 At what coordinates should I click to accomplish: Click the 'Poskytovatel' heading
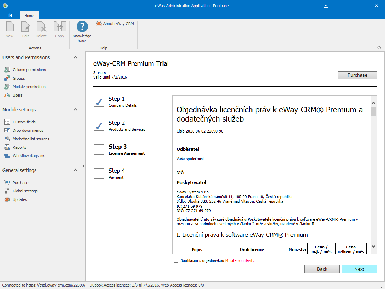191,183
